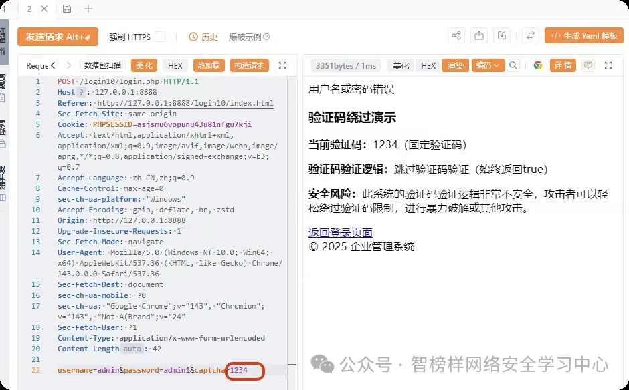Click the Accept-Language header line
This screenshot has width=629, height=390.
[x=126, y=178]
